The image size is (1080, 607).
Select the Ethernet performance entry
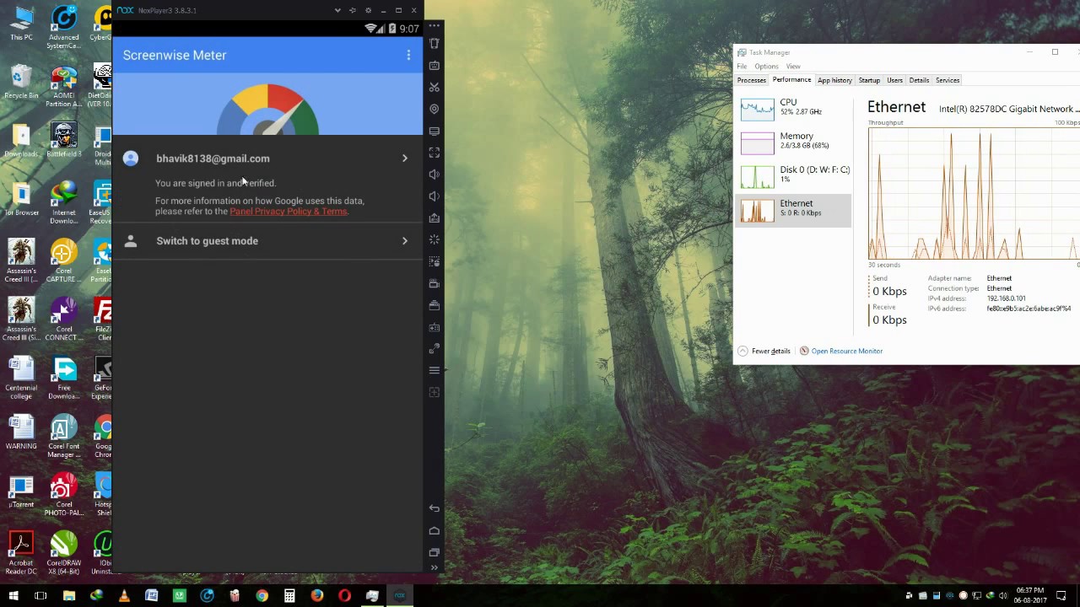click(x=793, y=210)
